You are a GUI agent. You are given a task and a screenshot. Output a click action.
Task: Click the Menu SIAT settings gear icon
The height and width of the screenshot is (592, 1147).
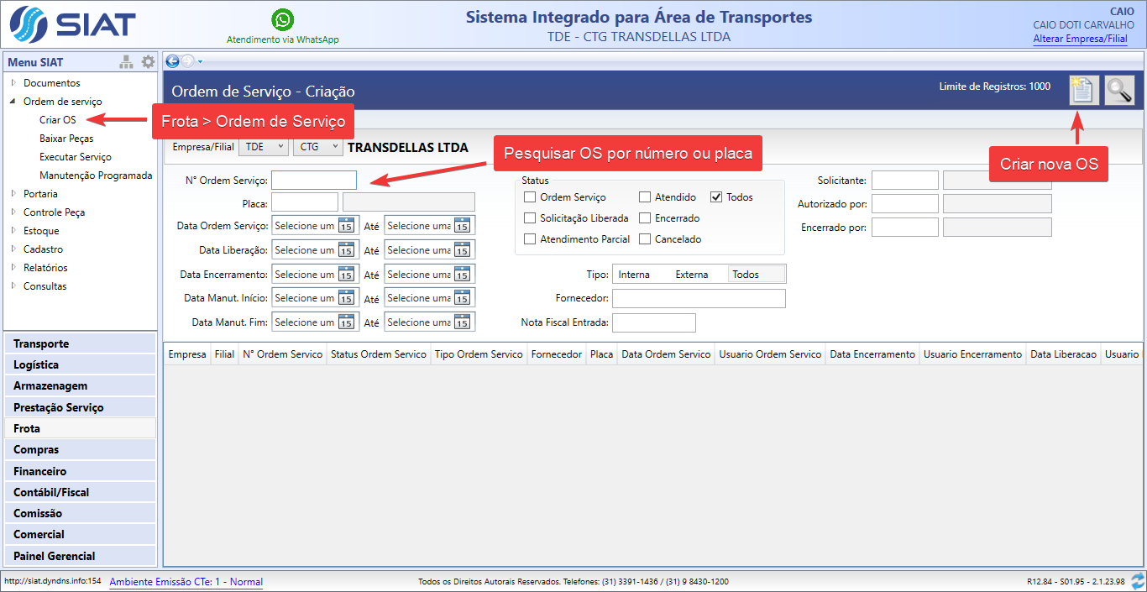148,61
